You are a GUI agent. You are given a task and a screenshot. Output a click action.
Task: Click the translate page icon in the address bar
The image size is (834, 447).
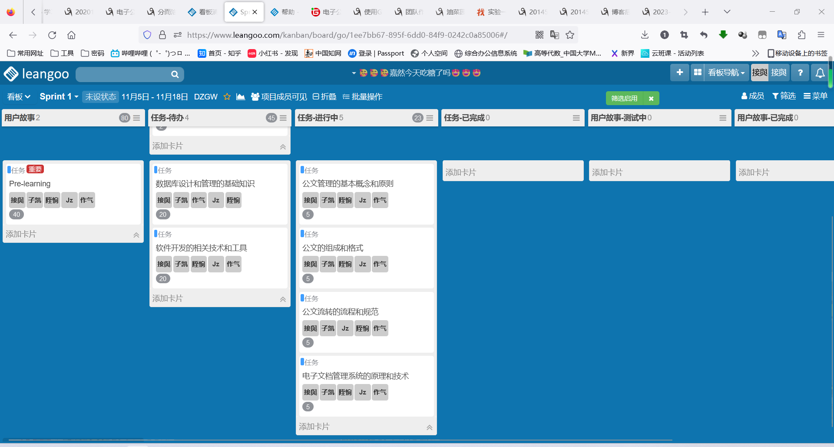pos(555,35)
